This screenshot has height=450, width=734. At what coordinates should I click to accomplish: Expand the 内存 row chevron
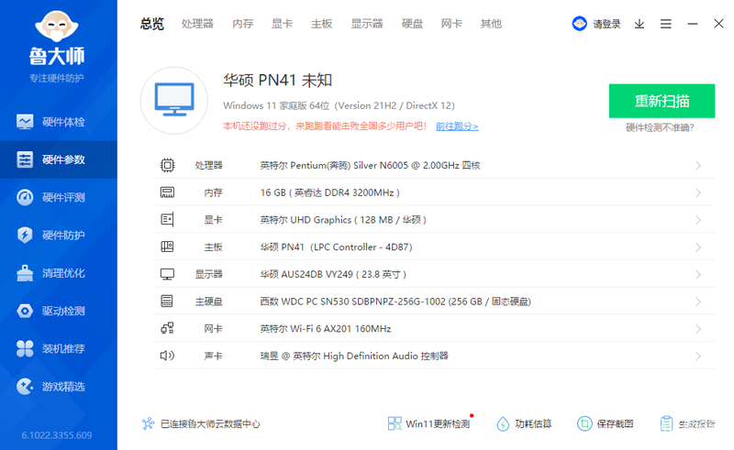[698, 192]
